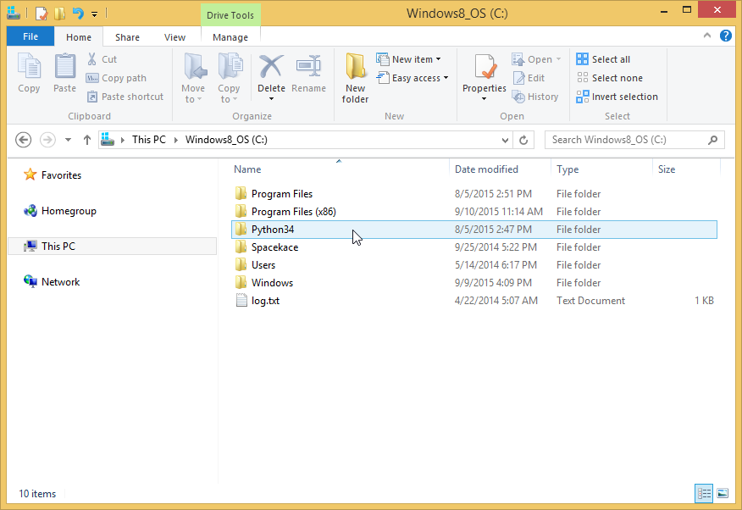Select Homegroup in navigation pane

69,211
